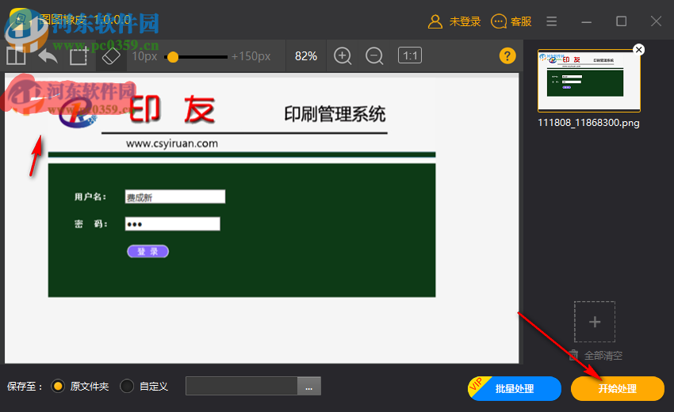674x412 pixels.
Task: Click the compare split-view icon
Action: 16,55
